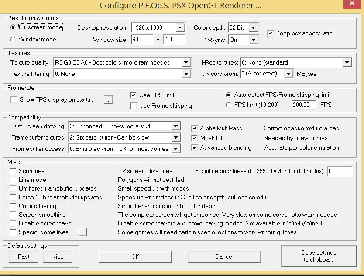Select Auto-detect FPS/Frame skipping limit

[228, 95]
